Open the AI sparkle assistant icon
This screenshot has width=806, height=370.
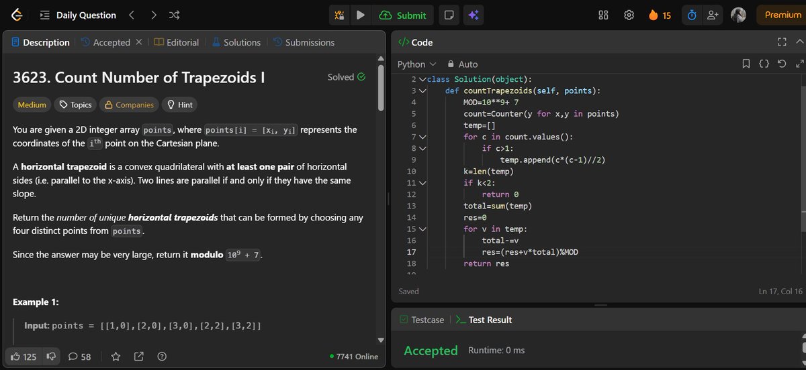(473, 15)
